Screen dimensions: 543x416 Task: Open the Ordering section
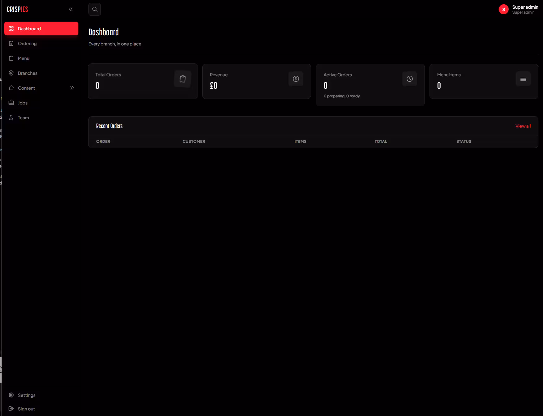pyautogui.click(x=41, y=43)
